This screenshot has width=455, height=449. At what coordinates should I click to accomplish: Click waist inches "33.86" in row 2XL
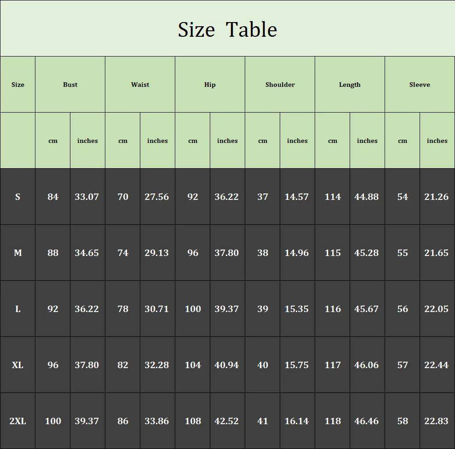(157, 421)
